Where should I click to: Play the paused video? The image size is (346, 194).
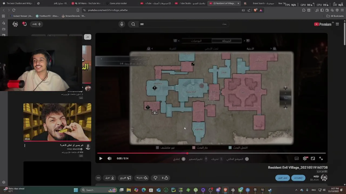(101, 158)
